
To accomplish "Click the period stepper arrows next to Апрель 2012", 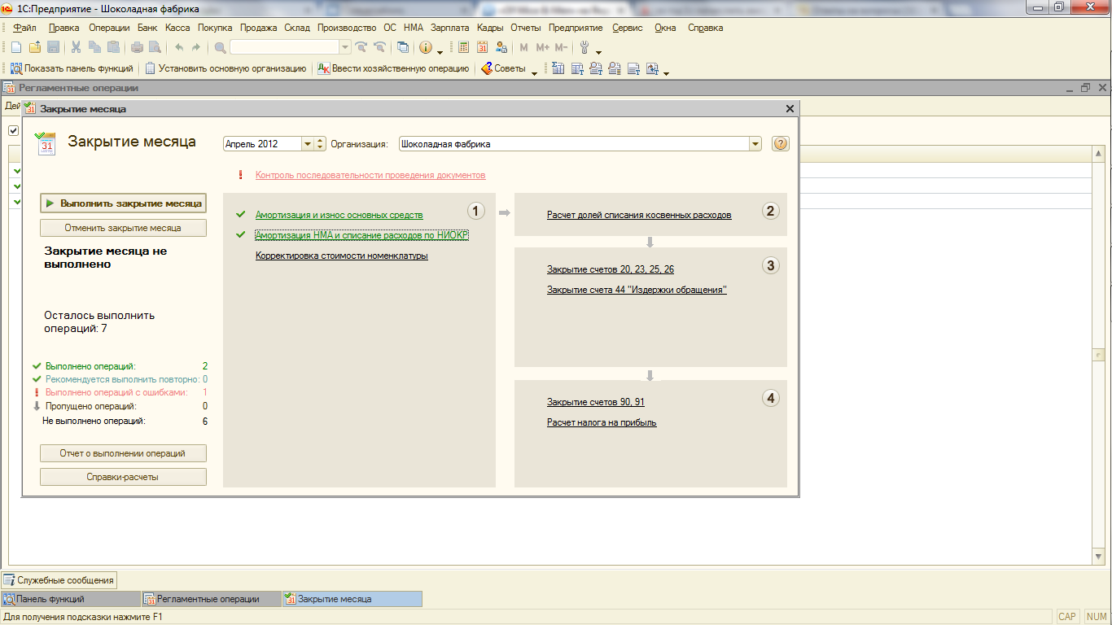I will tap(321, 144).
